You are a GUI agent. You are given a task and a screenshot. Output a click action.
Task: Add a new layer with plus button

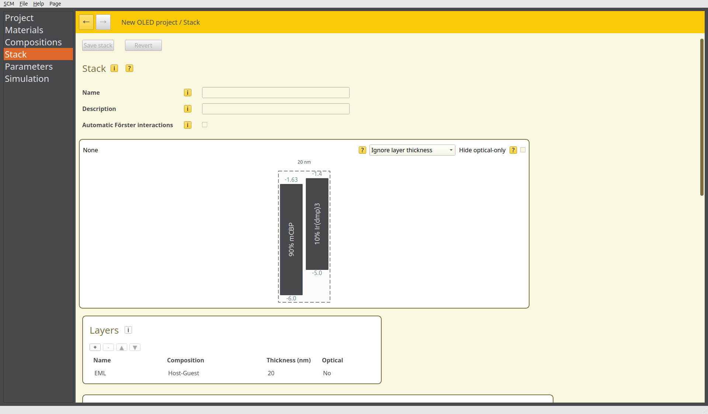coord(95,347)
